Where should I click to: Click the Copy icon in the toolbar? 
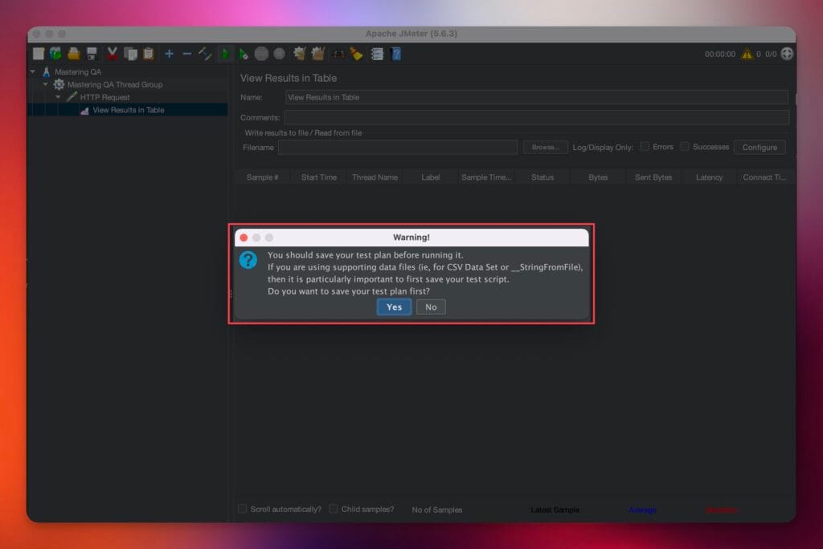pos(130,54)
